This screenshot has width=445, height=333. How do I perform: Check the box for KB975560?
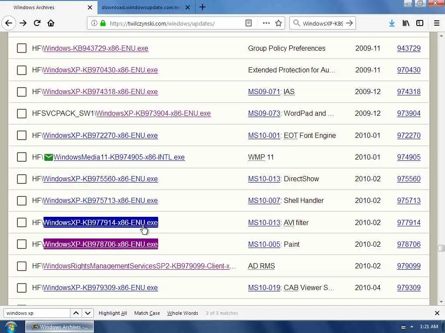pyautogui.click(x=22, y=179)
